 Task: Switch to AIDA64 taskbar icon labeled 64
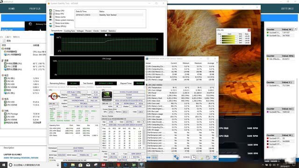click(103, 165)
